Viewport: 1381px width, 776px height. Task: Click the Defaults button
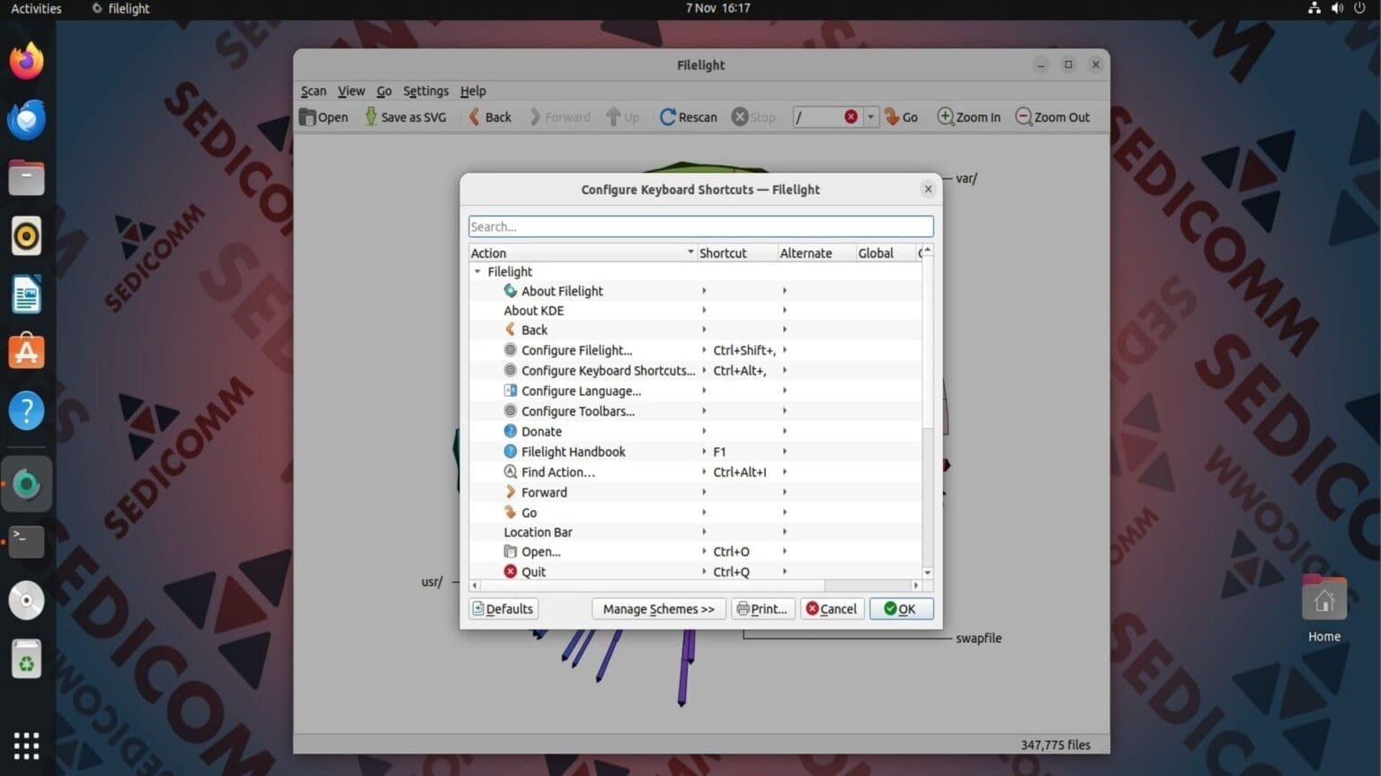point(503,609)
